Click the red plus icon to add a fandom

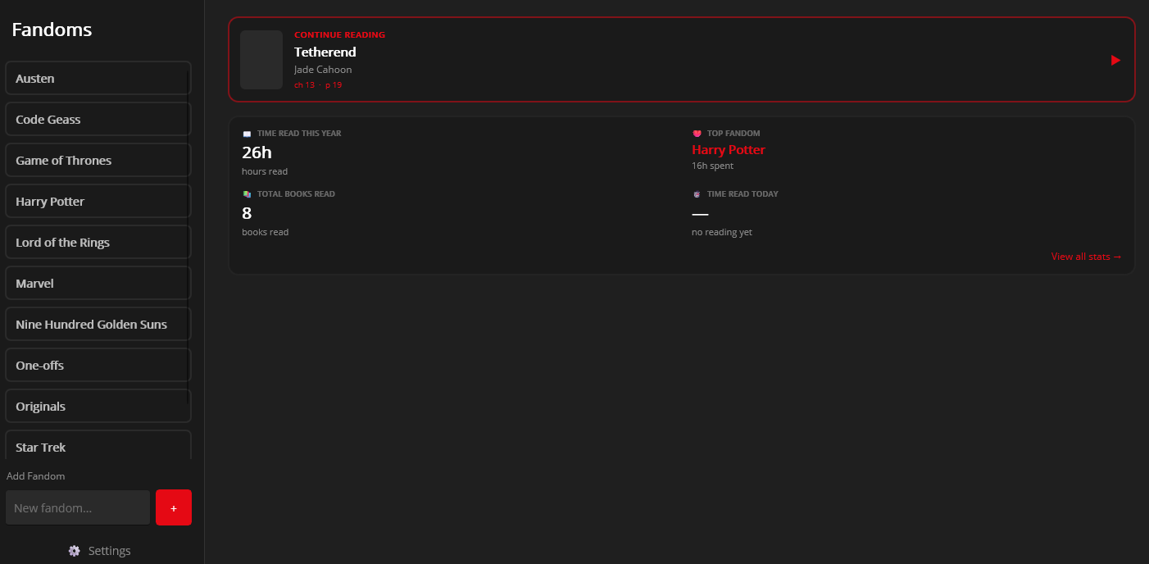click(173, 507)
